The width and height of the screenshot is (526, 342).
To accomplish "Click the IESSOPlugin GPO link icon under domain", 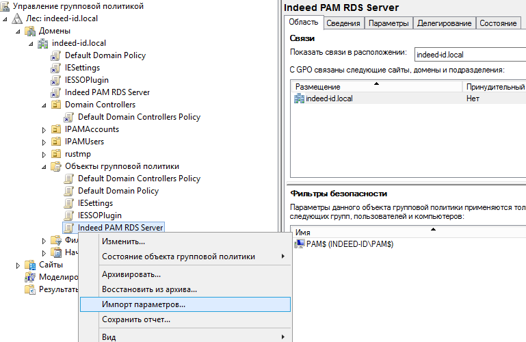I will coord(56,80).
